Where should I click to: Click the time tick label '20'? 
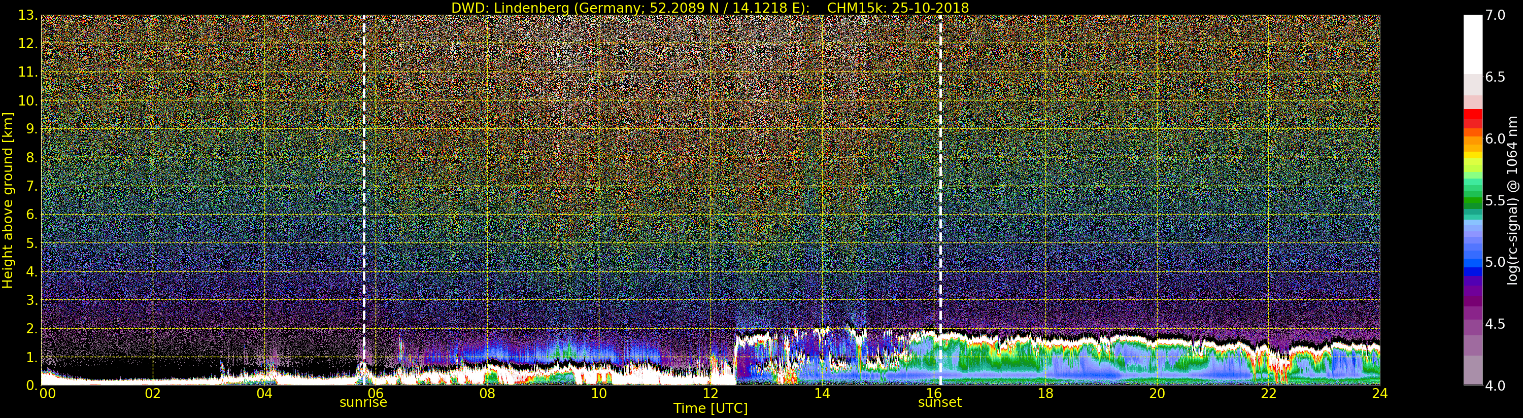tap(1157, 393)
